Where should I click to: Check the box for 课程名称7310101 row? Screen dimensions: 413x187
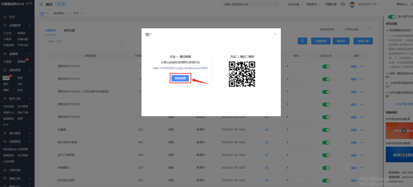[50, 79]
